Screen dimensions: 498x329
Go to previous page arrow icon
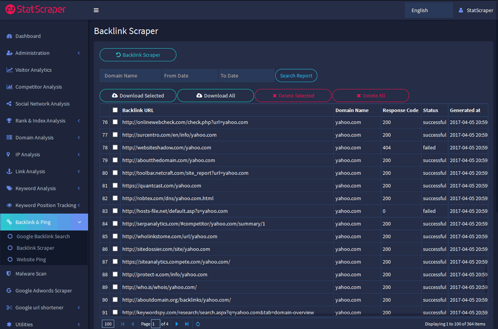click(x=133, y=324)
